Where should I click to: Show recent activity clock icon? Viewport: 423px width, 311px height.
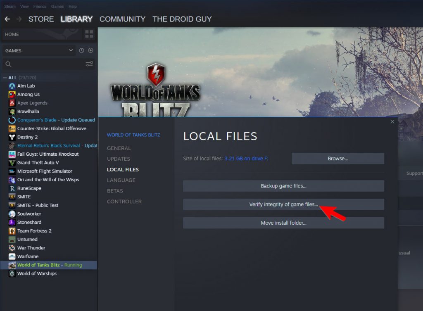tap(81, 50)
